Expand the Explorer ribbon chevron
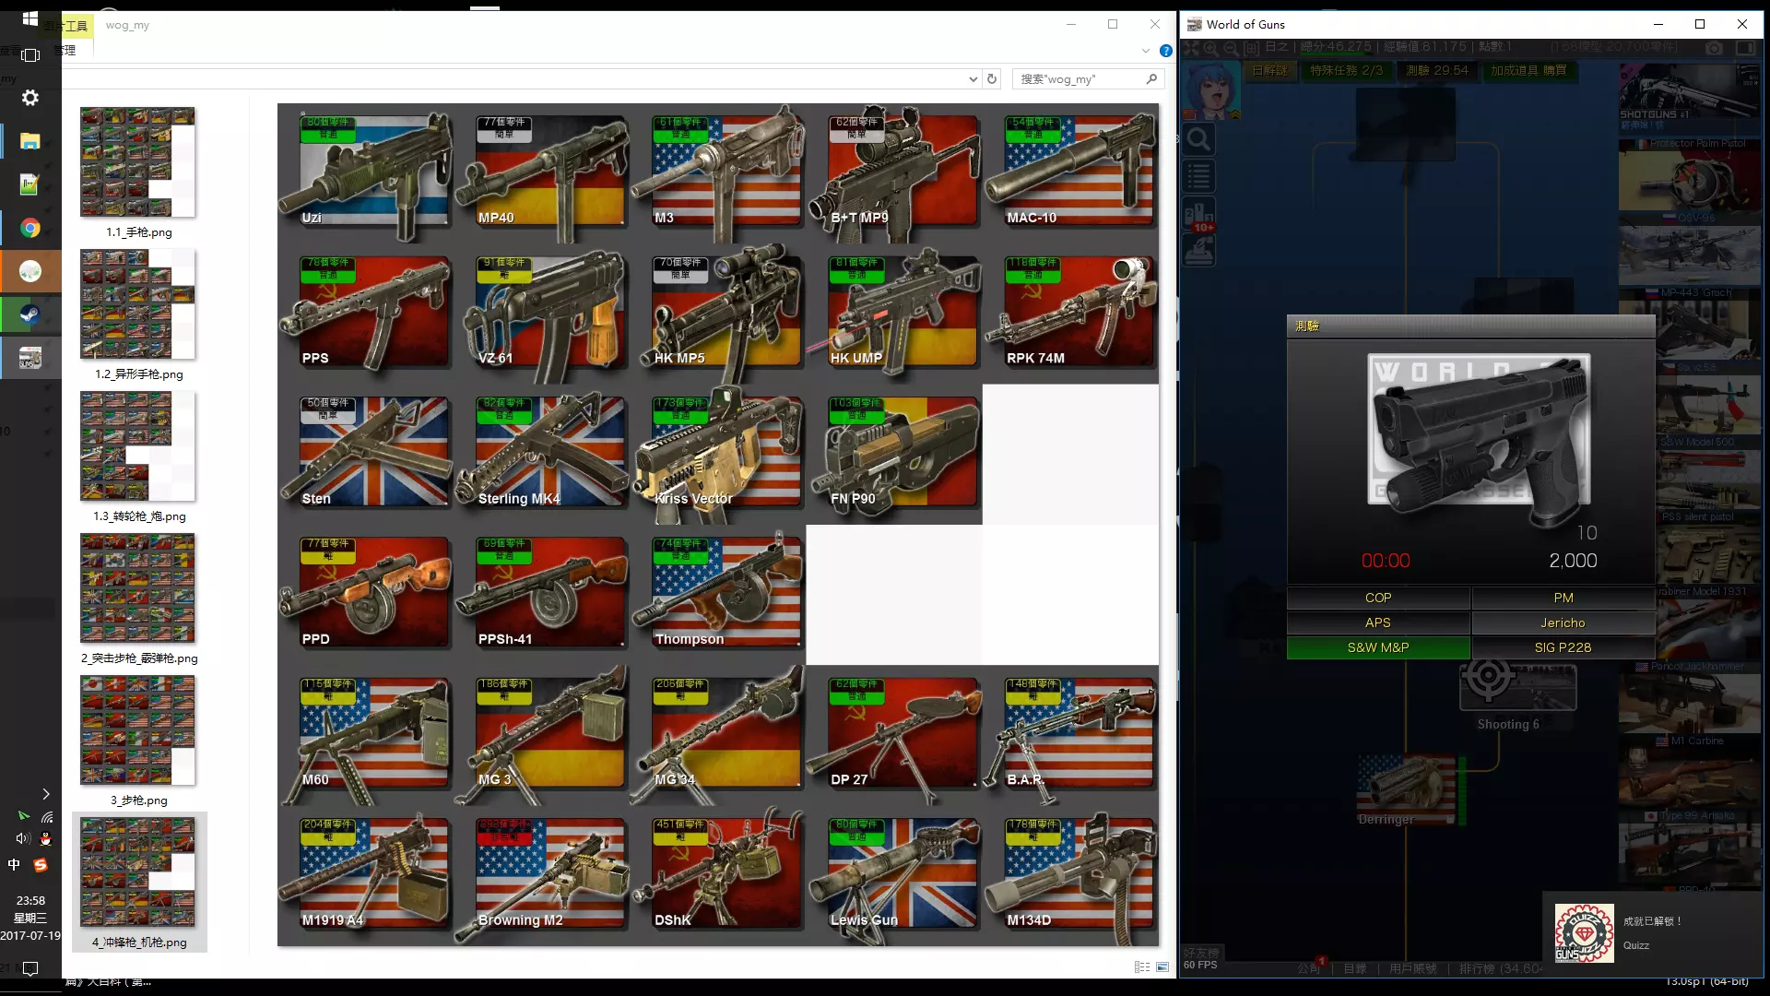The height and width of the screenshot is (996, 1770). coord(1146,51)
